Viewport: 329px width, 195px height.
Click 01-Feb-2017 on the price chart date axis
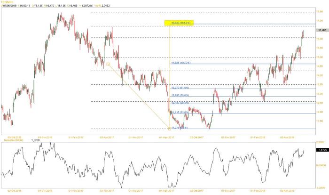coord(76,138)
